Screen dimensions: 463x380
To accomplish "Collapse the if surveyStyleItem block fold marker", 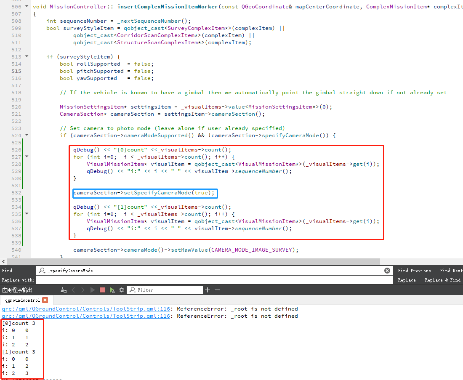I will pyautogui.click(x=27, y=56).
